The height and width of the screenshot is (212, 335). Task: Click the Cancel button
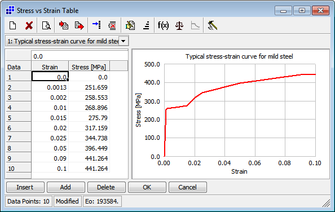[x=188, y=187]
